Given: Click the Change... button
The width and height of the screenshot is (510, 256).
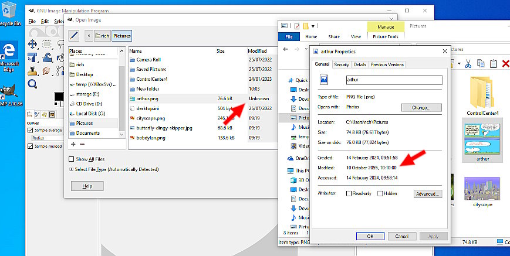Looking at the screenshot, I should coord(421,108).
